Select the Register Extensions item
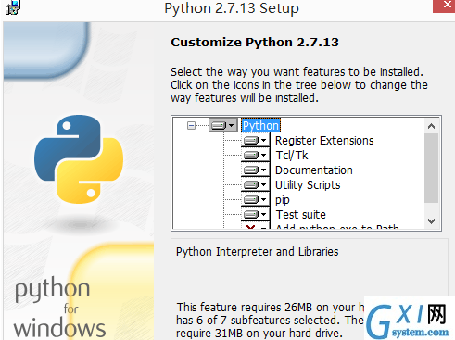Viewport: 455px width, 340px height. click(324, 141)
